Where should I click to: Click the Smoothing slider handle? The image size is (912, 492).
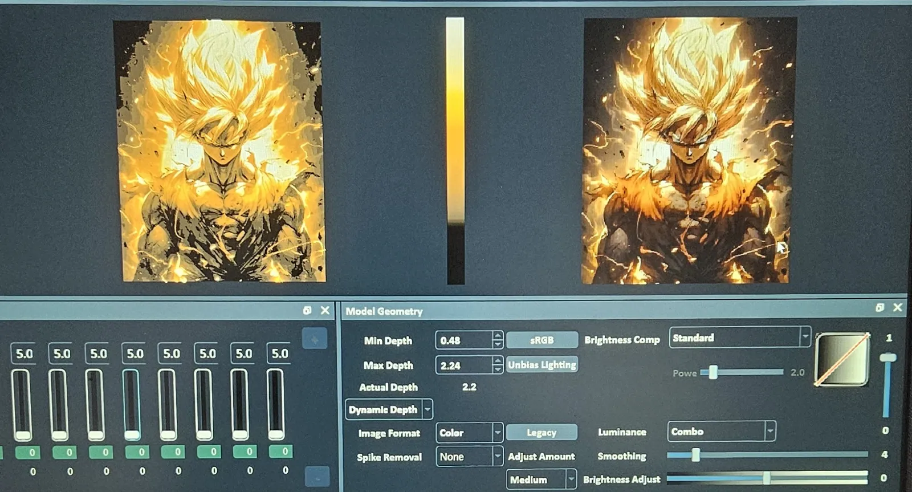(695, 454)
